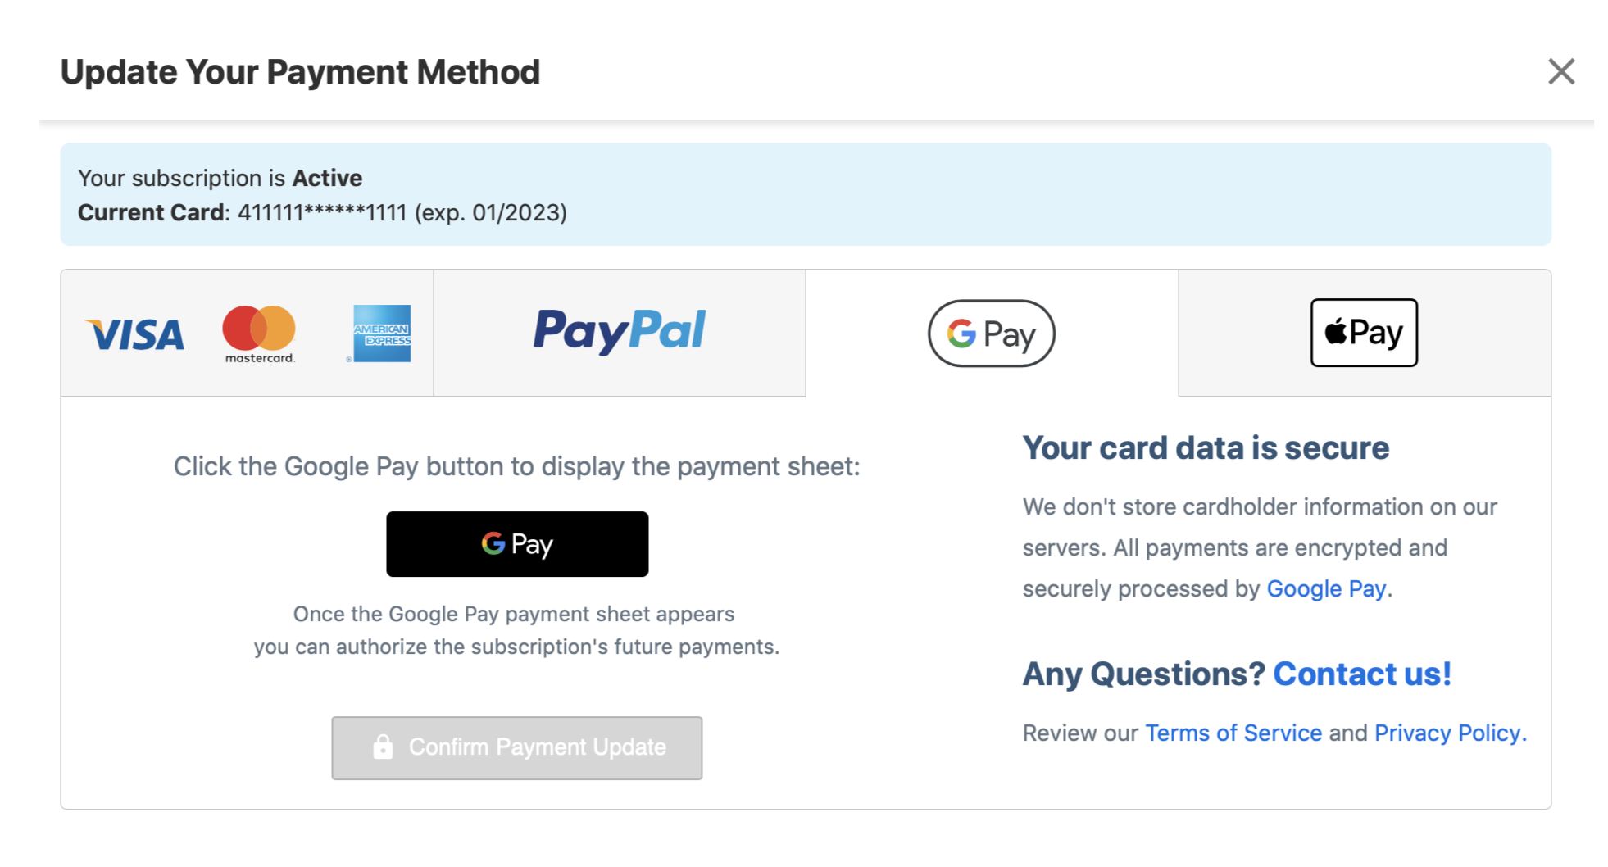Open the Privacy Policy link

click(1447, 733)
